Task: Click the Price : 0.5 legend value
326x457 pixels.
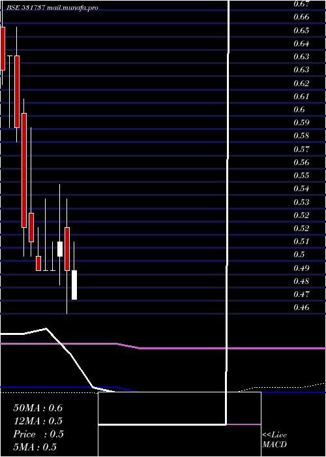Action: [x=38, y=434]
